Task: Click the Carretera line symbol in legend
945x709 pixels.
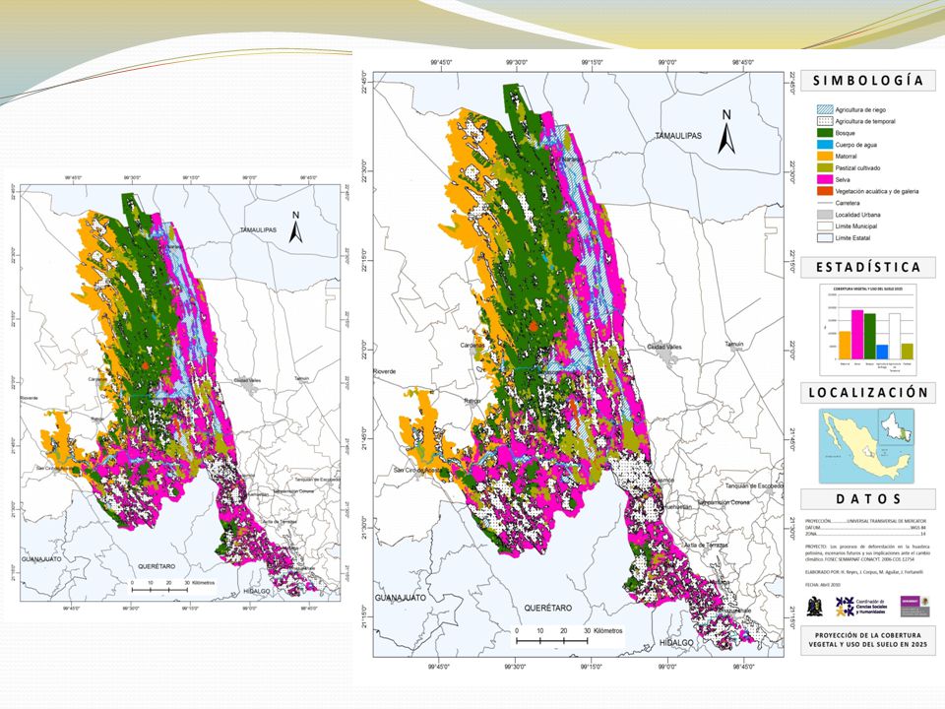Action: pyautogui.click(x=825, y=203)
